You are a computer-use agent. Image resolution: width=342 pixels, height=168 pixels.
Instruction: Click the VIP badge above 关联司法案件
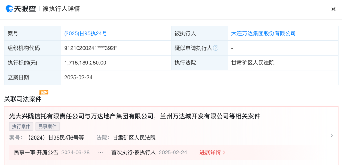pyautogui.click(x=44, y=92)
